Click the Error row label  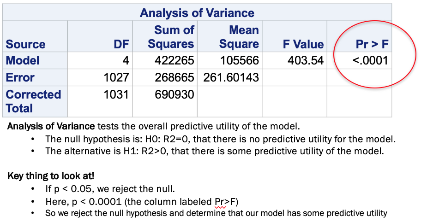click(20, 77)
